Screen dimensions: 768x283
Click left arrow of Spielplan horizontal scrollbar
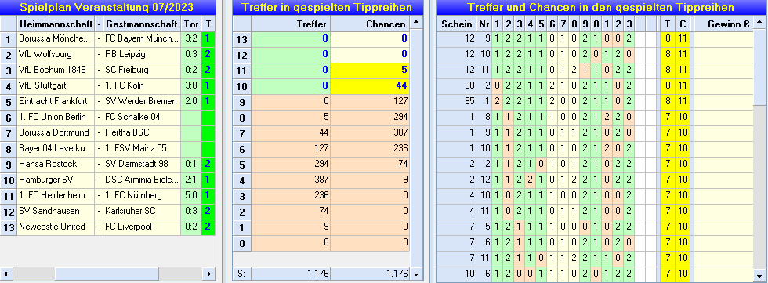tap(6, 274)
